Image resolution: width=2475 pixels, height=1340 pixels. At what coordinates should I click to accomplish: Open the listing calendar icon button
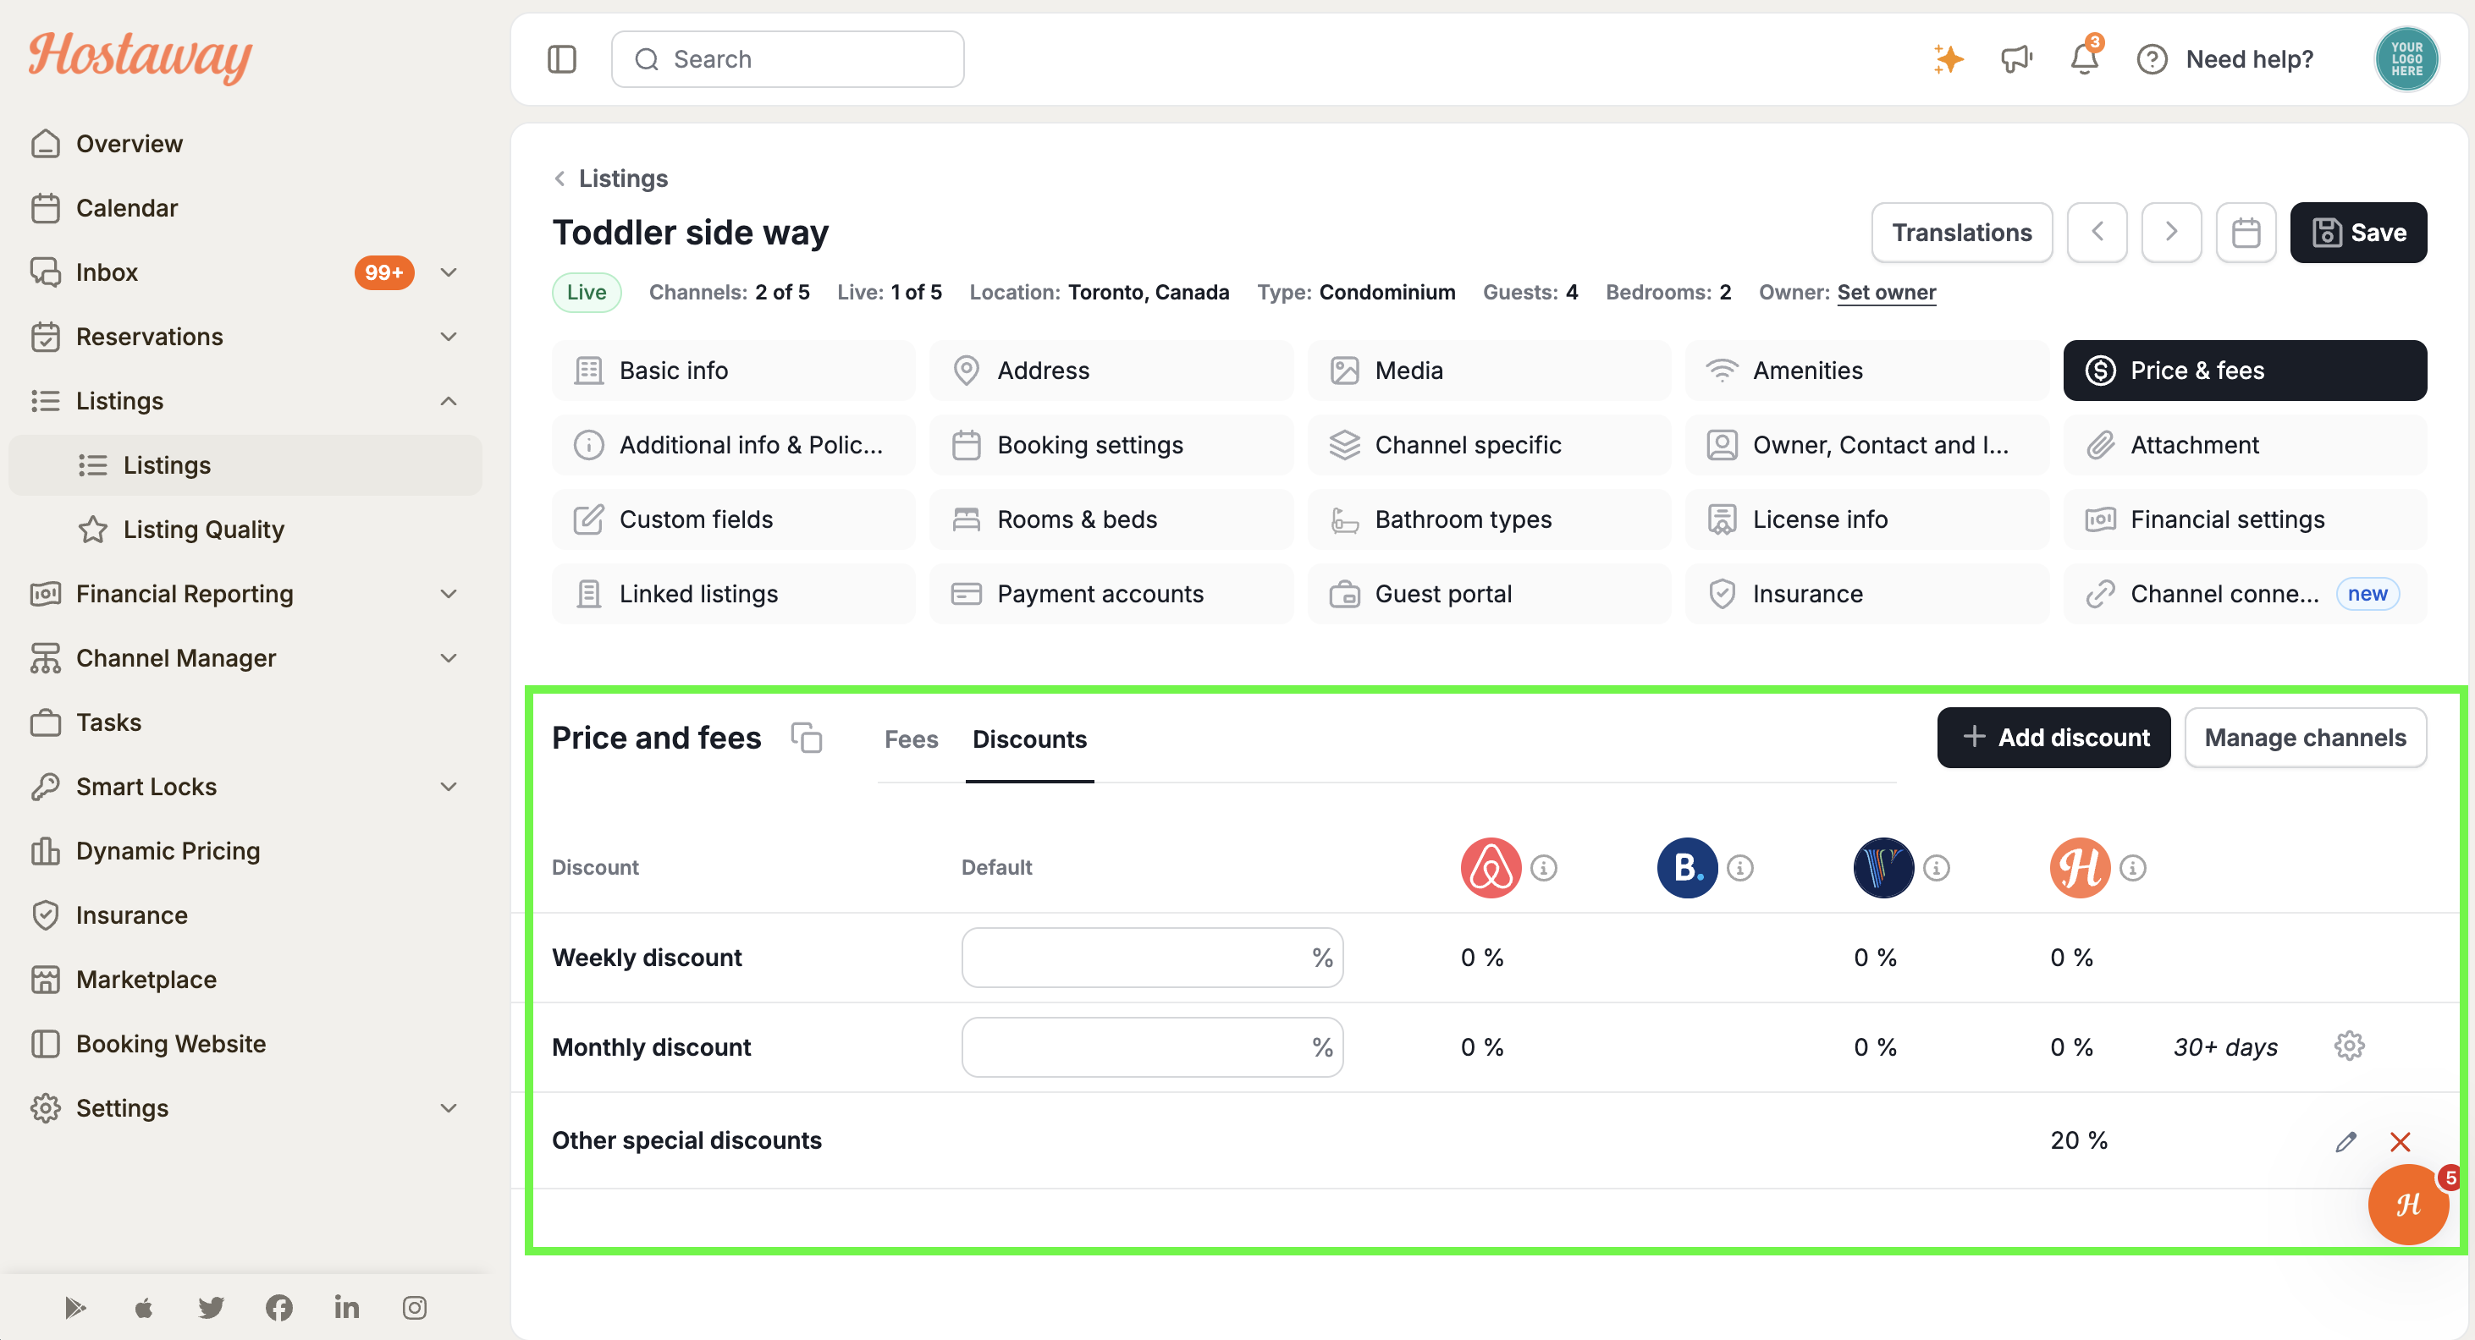tap(2246, 233)
